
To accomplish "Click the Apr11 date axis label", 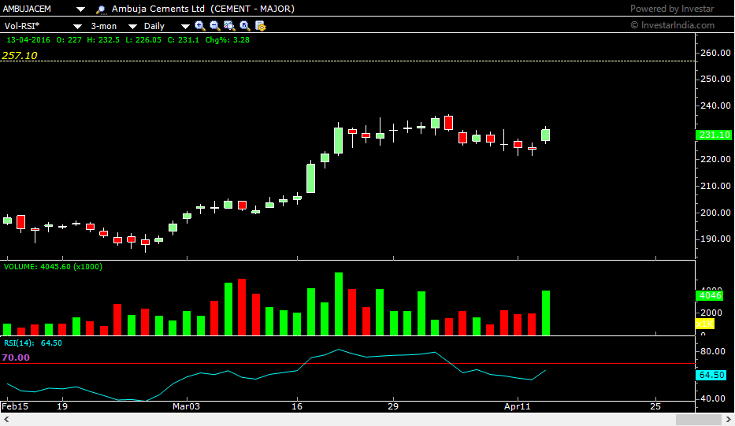I will pos(517,406).
